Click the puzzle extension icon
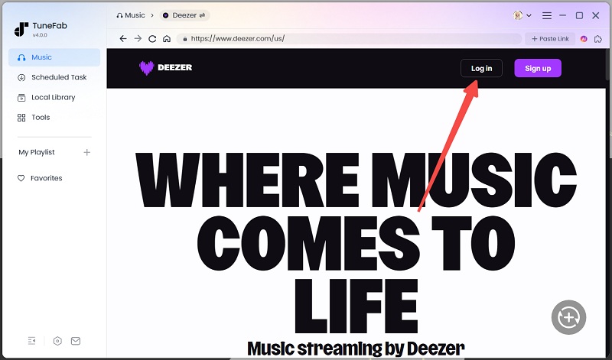 click(598, 38)
